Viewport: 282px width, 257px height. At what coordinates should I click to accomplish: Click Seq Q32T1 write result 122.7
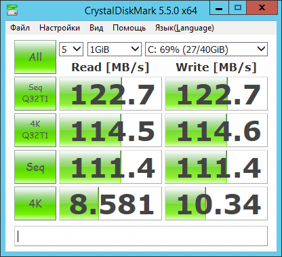[x=216, y=94]
